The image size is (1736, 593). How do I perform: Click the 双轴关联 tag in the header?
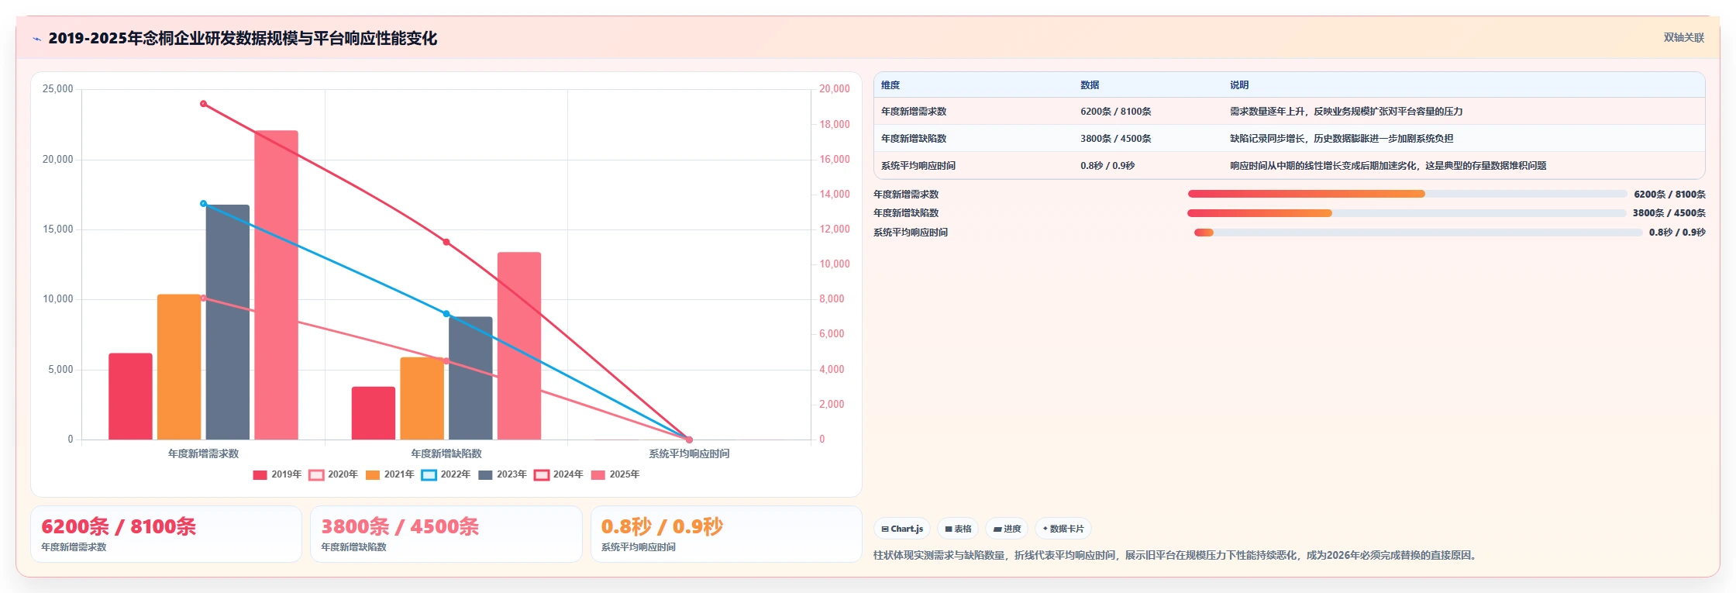tap(1683, 37)
